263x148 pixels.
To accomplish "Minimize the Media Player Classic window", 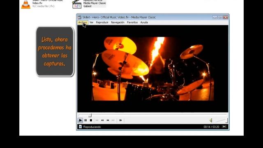I will click(215, 17).
